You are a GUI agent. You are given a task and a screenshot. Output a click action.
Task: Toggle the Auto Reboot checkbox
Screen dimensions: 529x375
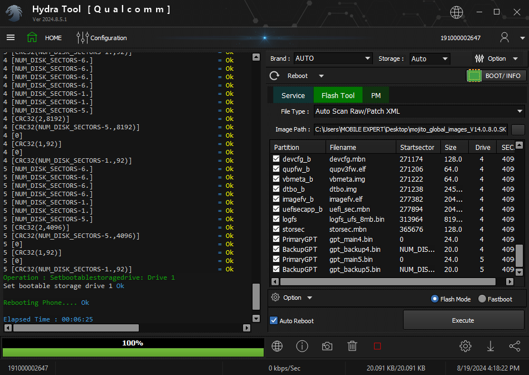click(274, 321)
